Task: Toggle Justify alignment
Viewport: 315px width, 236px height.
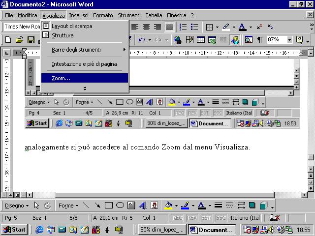Action: point(169,27)
